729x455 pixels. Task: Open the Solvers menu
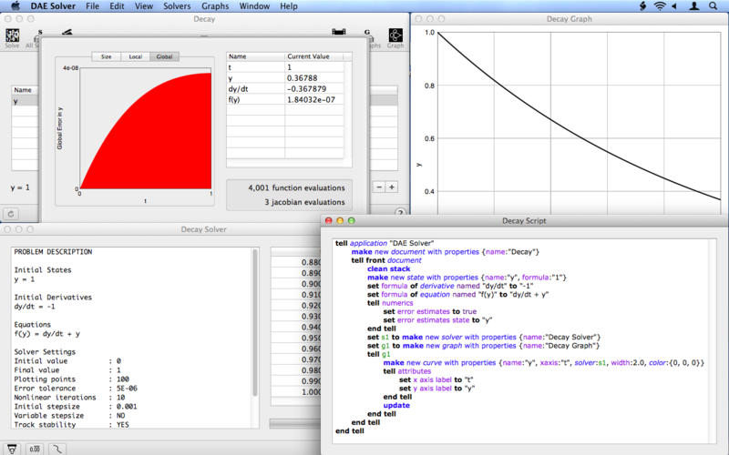[177, 6]
